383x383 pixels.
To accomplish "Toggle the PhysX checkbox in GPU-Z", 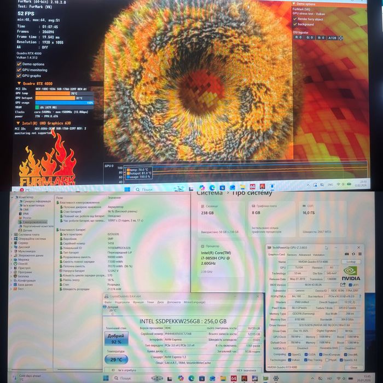I will [x=327, y=360].
